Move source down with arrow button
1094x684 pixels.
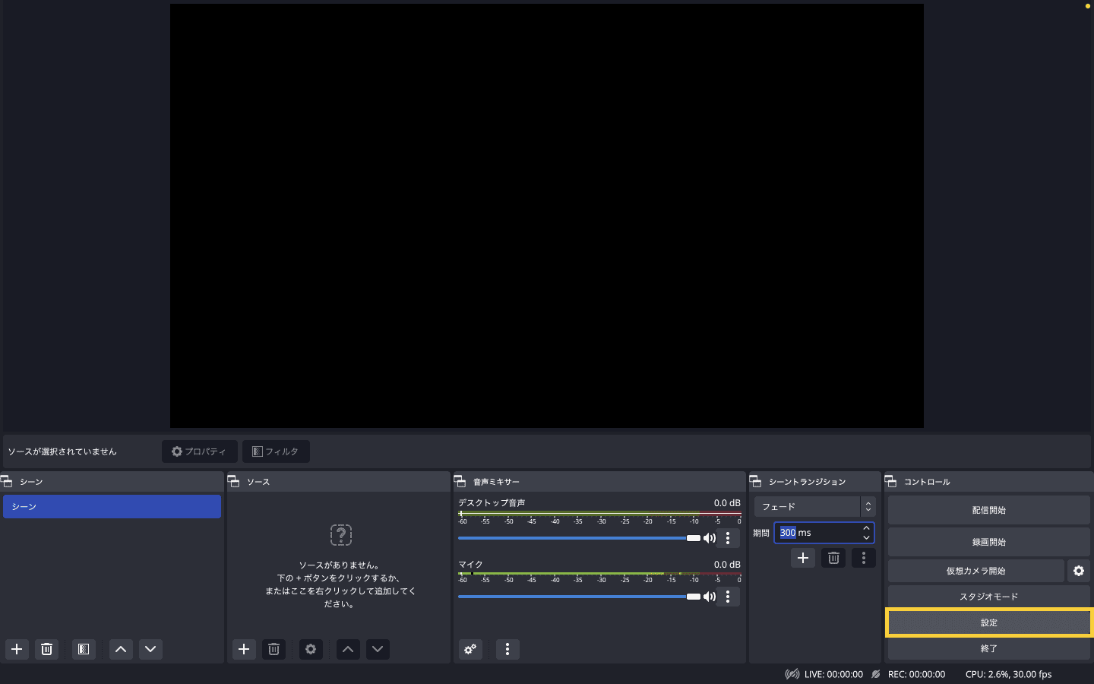378,649
